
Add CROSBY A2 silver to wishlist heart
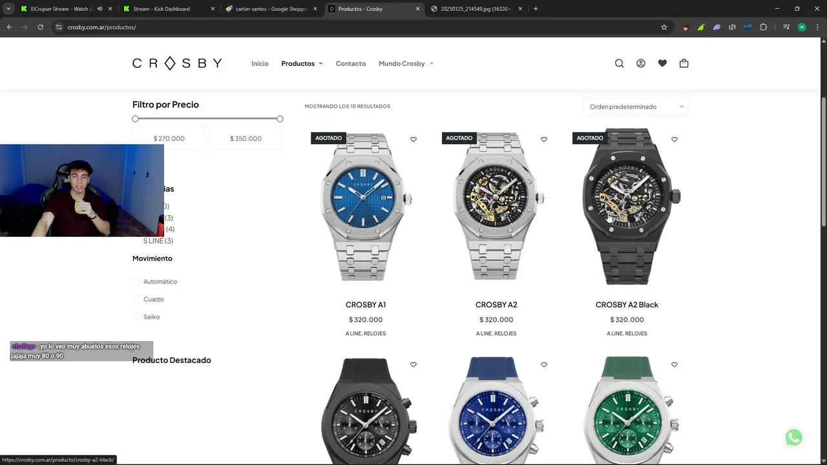544,139
